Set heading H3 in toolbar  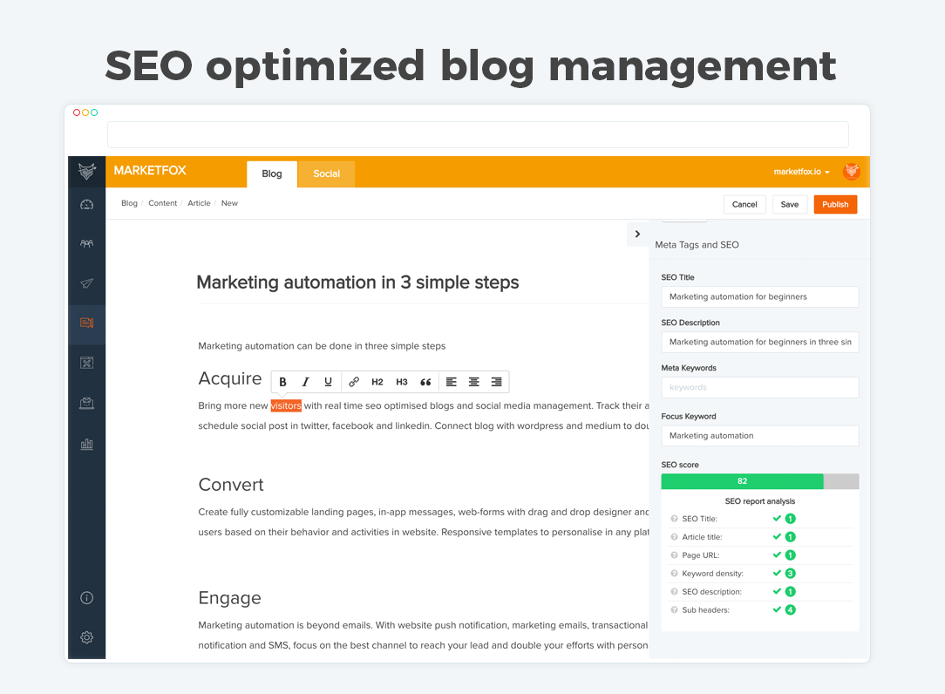[x=402, y=382]
